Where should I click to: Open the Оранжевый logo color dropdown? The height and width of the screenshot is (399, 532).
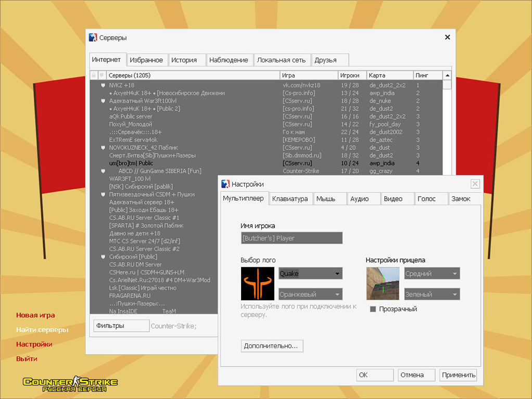click(310, 294)
